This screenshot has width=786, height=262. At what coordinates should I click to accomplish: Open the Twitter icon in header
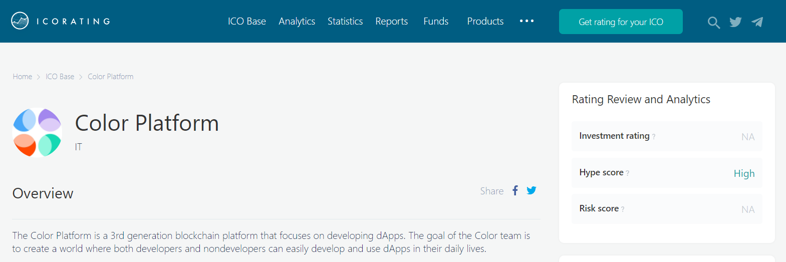coord(735,22)
